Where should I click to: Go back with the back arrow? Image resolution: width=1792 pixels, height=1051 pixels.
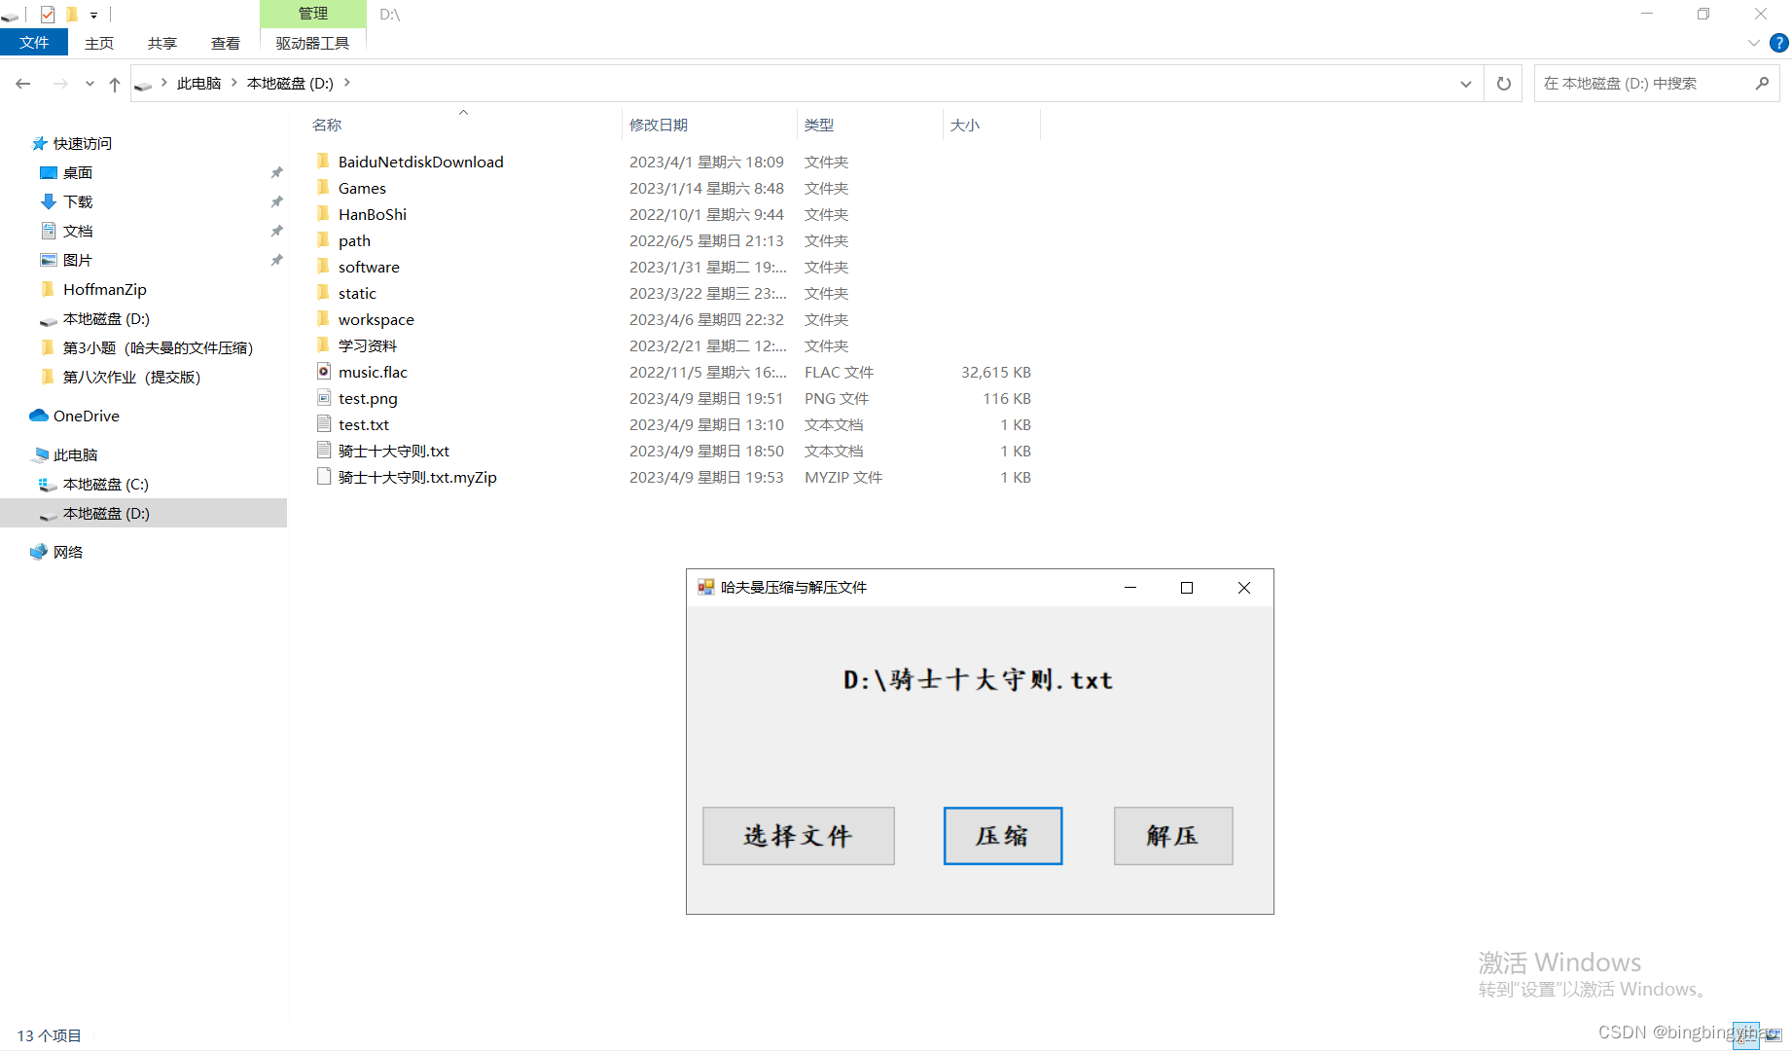point(23,84)
